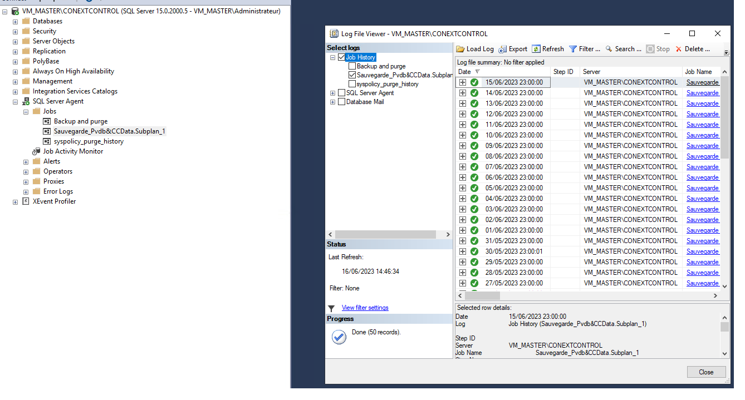745x400 pixels.
Task: Export the log via Export icon
Action: click(503, 49)
